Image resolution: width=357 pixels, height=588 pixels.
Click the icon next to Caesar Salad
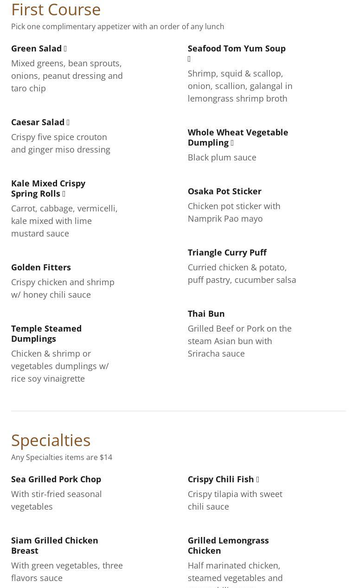coord(68,122)
